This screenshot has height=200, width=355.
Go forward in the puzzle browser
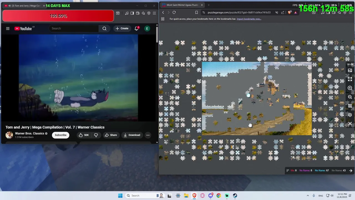pyautogui.click(x=168, y=12)
